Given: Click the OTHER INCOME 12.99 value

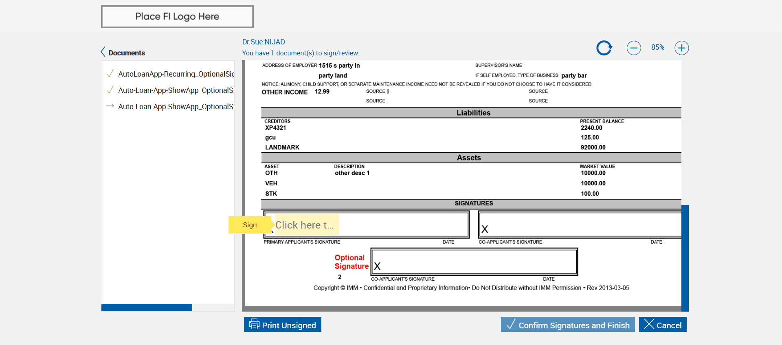Looking at the screenshot, I should [322, 92].
